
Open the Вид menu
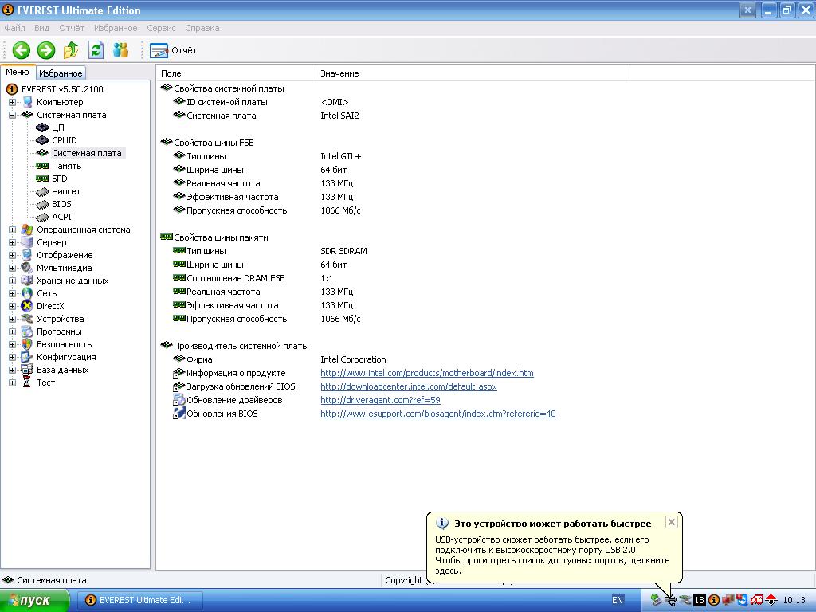[41, 28]
